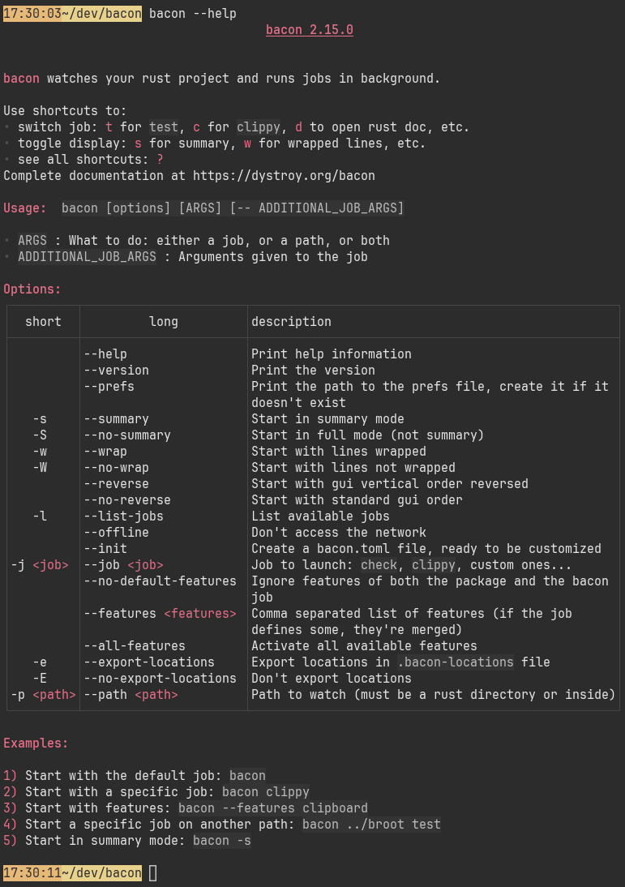Click the terminal cursor at the prompt

point(152,873)
